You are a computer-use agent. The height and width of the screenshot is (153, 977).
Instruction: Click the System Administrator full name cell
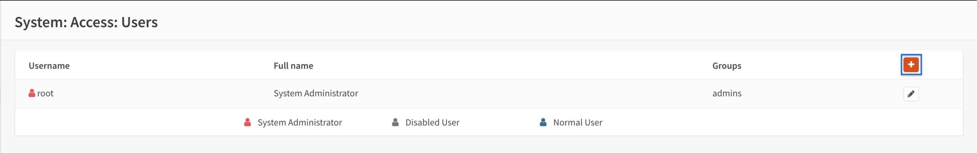tap(316, 93)
